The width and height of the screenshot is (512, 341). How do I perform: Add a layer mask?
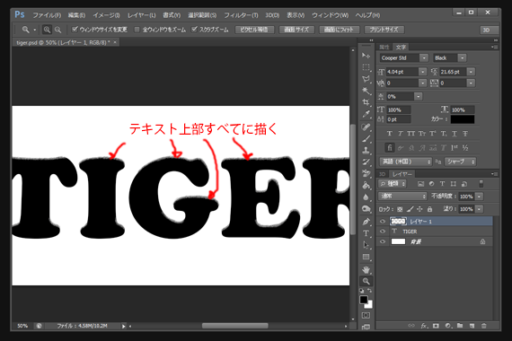click(436, 326)
